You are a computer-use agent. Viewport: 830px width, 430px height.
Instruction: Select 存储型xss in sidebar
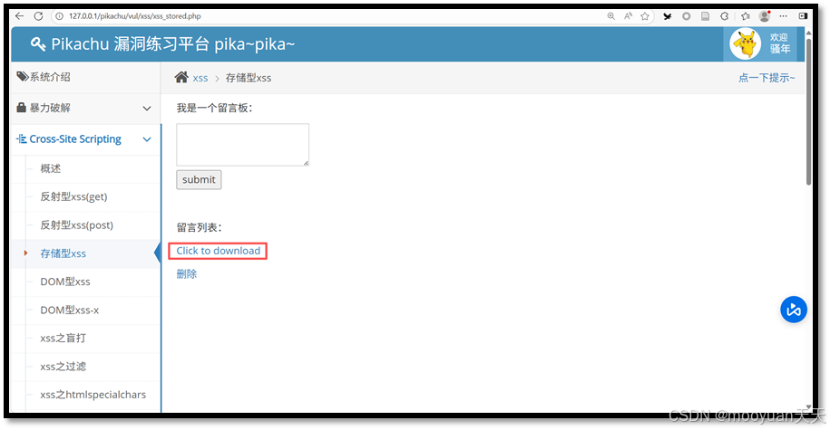pyautogui.click(x=63, y=253)
